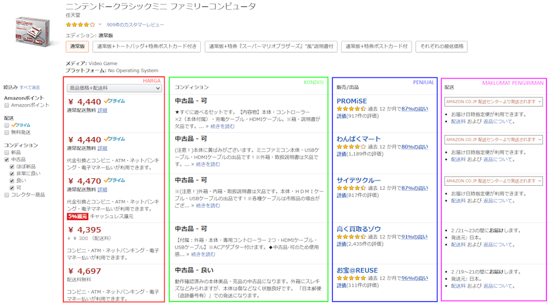Image resolution: width=550 pixels, height=304 pixels.
Task: Open 詳細 link under わんぱくマート offer price
Action: tap(102, 148)
